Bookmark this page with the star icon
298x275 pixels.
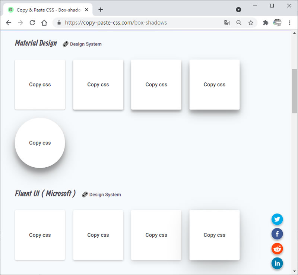pos(251,23)
